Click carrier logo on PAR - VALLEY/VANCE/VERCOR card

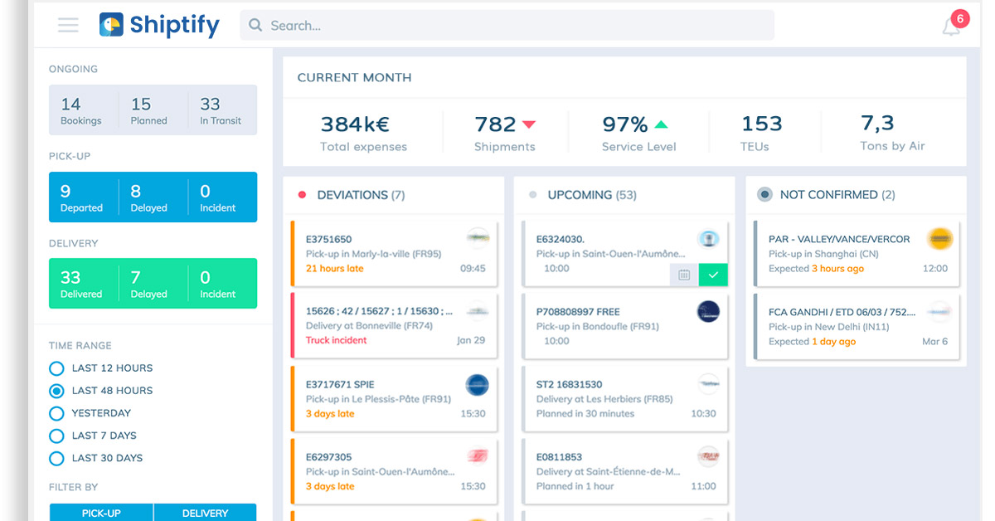939,240
